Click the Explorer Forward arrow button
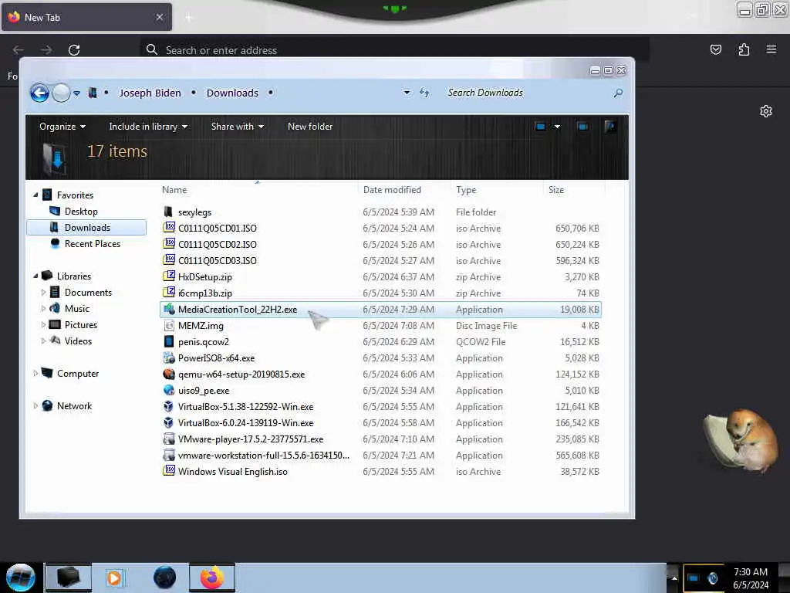This screenshot has height=593, width=790. (x=62, y=93)
